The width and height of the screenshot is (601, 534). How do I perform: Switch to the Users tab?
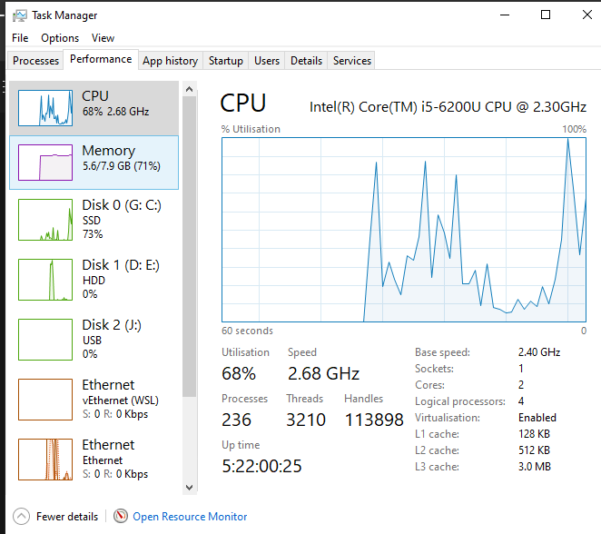pos(267,61)
